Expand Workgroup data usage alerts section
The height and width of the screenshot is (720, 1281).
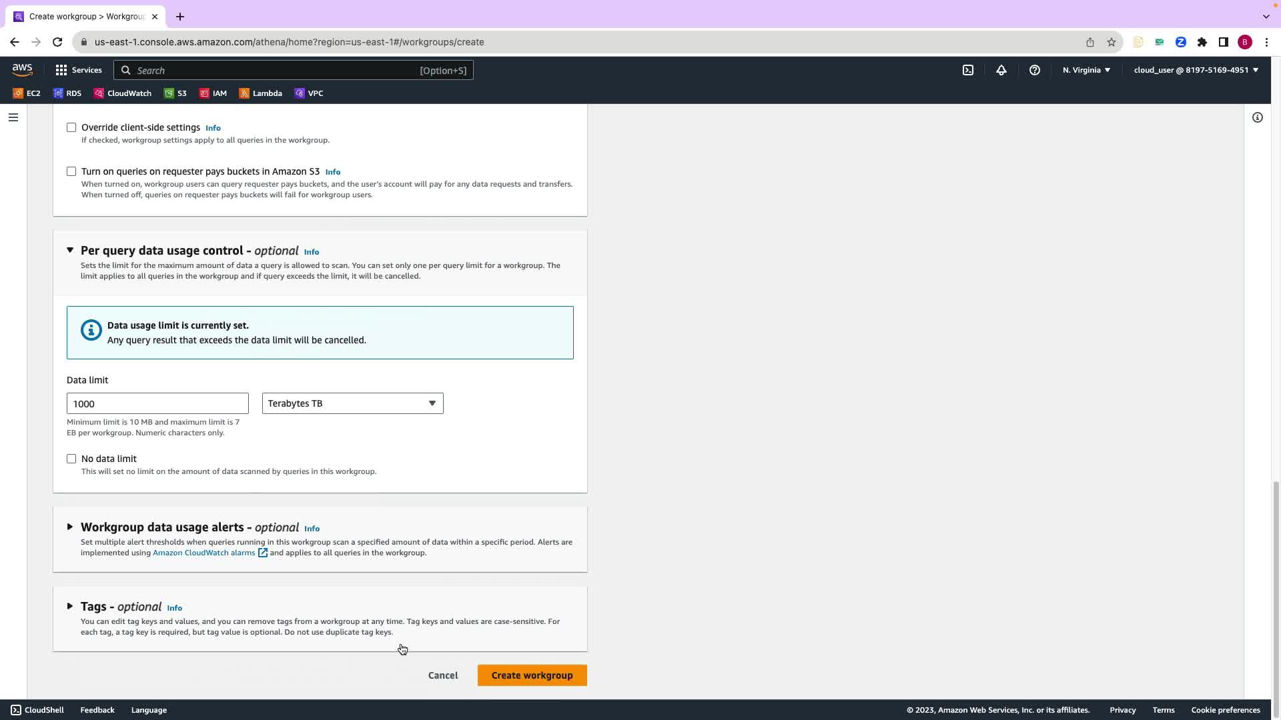[70, 527]
